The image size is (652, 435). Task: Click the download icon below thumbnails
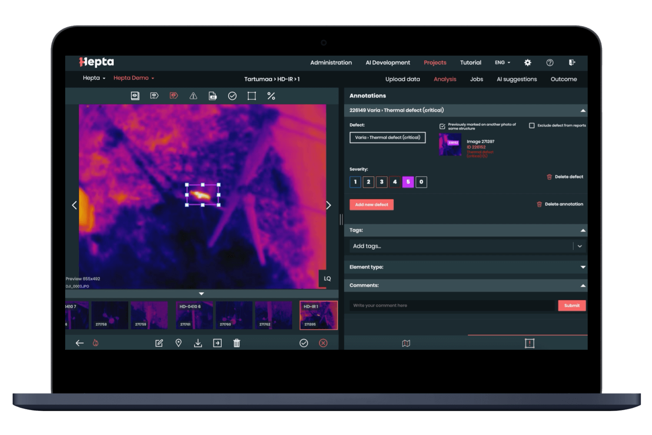coord(198,343)
